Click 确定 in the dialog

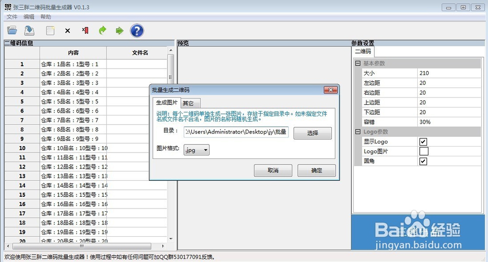click(317, 170)
